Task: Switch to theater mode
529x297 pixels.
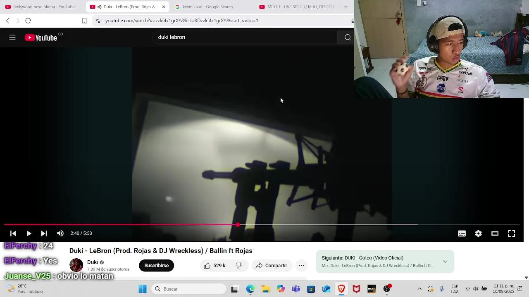Action: click(x=495, y=233)
